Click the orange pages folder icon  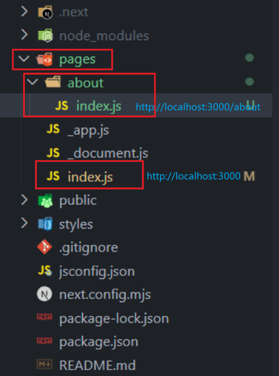(x=45, y=59)
